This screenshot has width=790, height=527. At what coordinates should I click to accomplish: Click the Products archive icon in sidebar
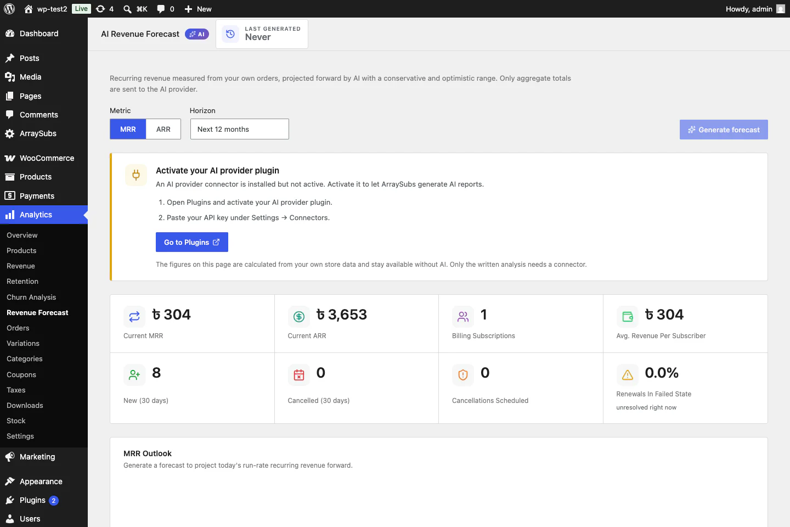point(10,177)
